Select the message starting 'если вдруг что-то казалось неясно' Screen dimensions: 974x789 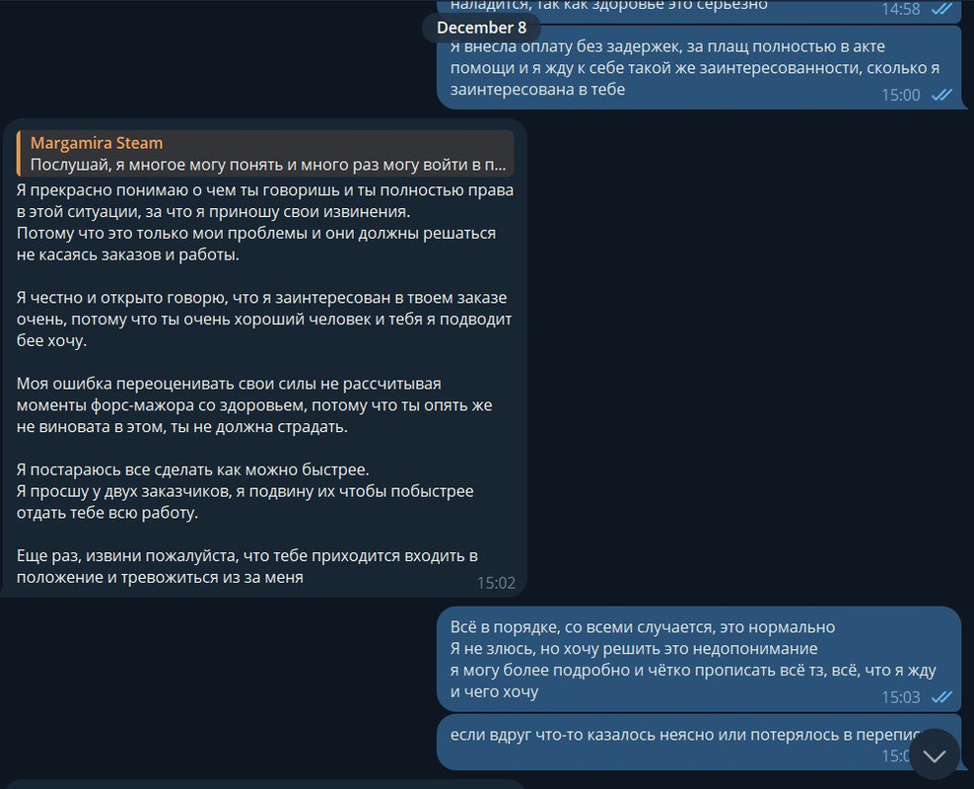click(699, 743)
